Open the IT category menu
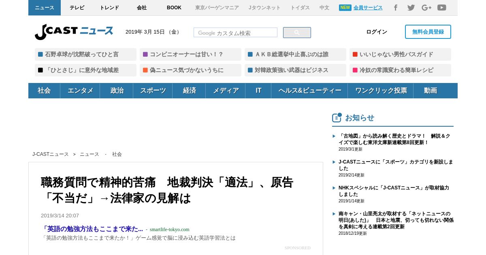Image resolution: width=486 pixels, height=255 pixels. pyautogui.click(x=258, y=91)
